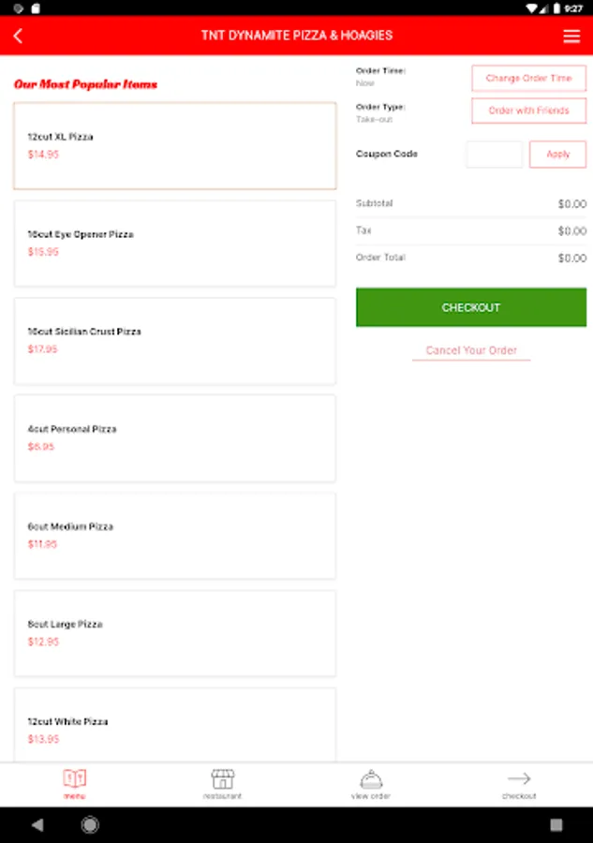Open the hamburger menu
Image resolution: width=593 pixels, height=843 pixels.
tap(571, 37)
